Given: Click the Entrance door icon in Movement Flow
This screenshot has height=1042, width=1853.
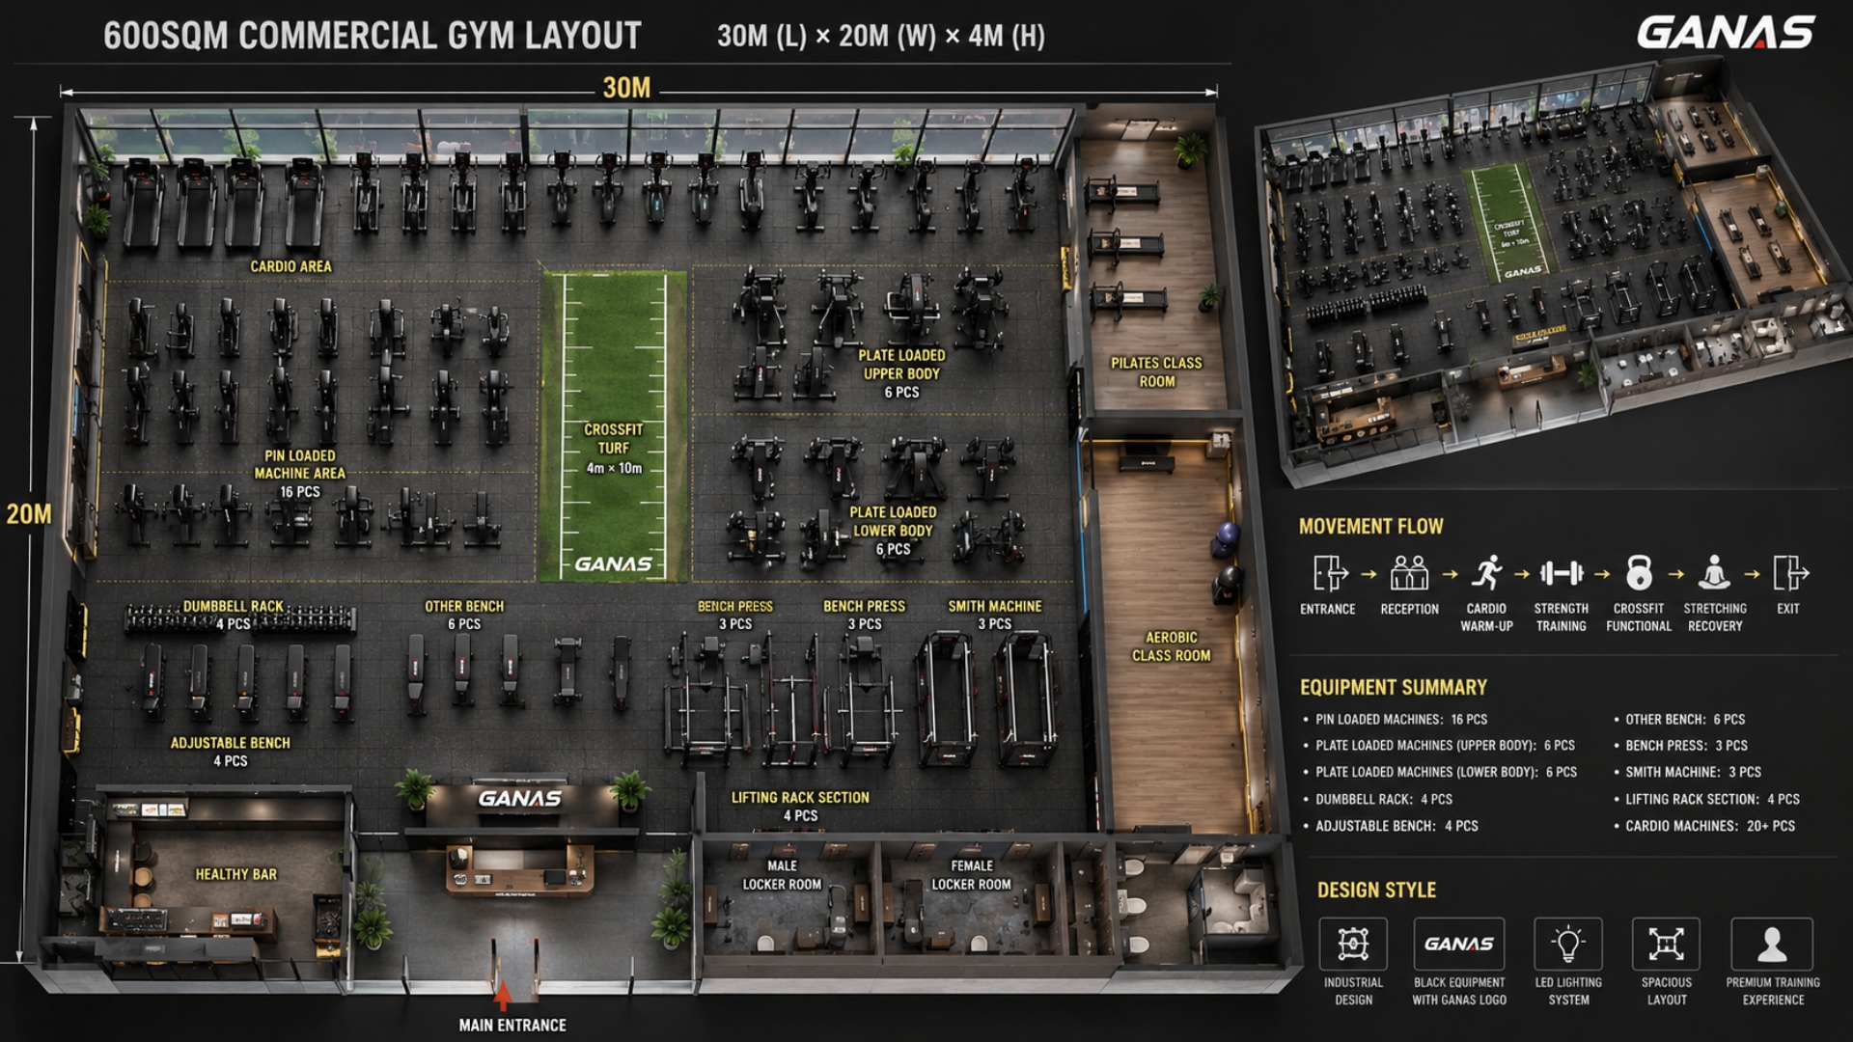Looking at the screenshot, I should tap(1329, 573).
